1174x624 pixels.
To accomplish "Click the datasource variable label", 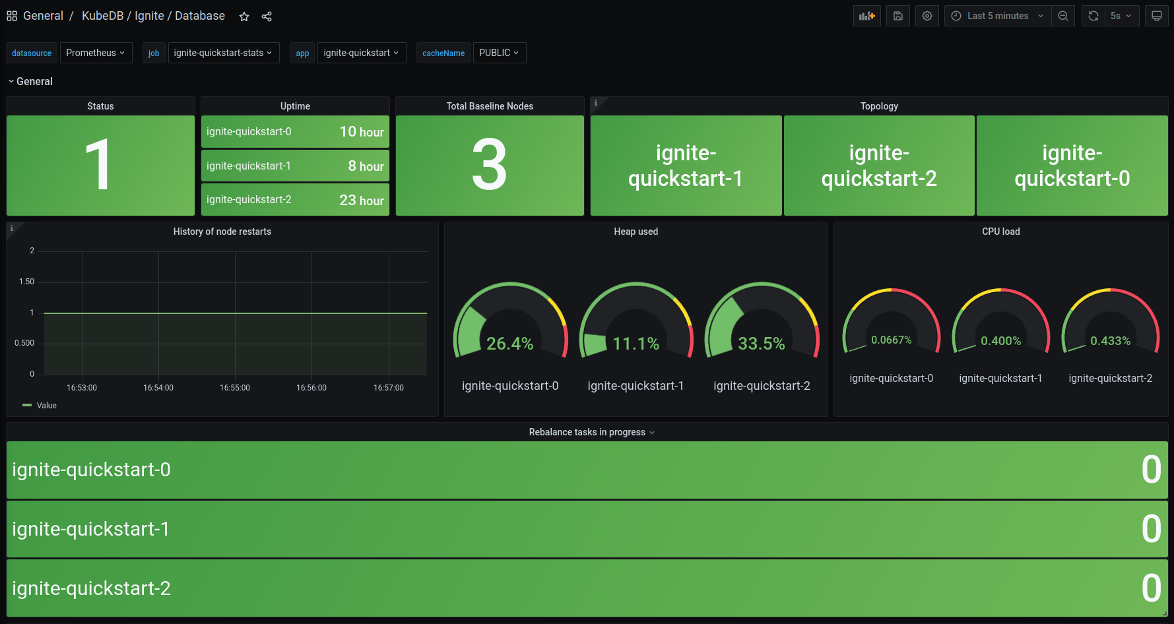I will tap(32, 53).
